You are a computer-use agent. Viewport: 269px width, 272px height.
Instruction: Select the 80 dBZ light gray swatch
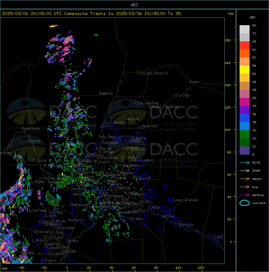(244, 29)
